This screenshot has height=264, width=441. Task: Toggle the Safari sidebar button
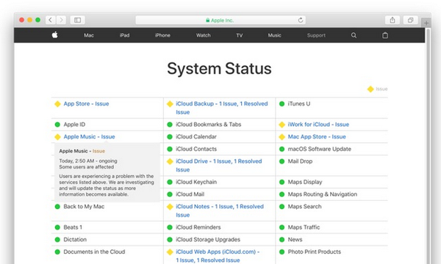point(77,20)
